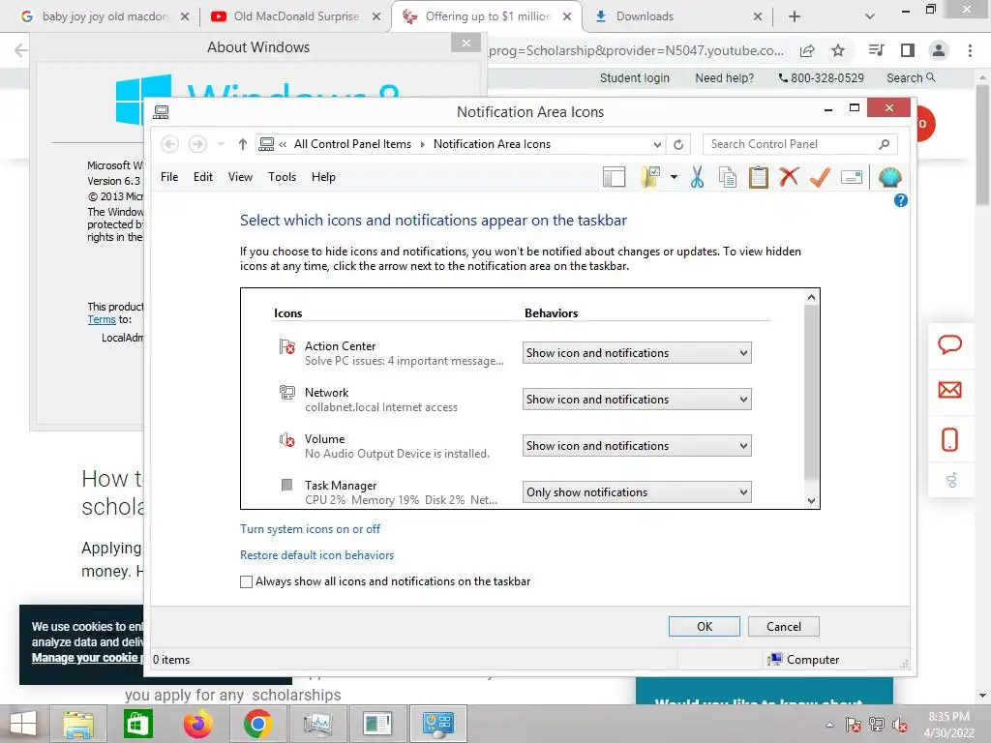This screenshot has width=991, height=743.
Task: Click the Action Center flag icon in list
Action: tap(286, 346)
